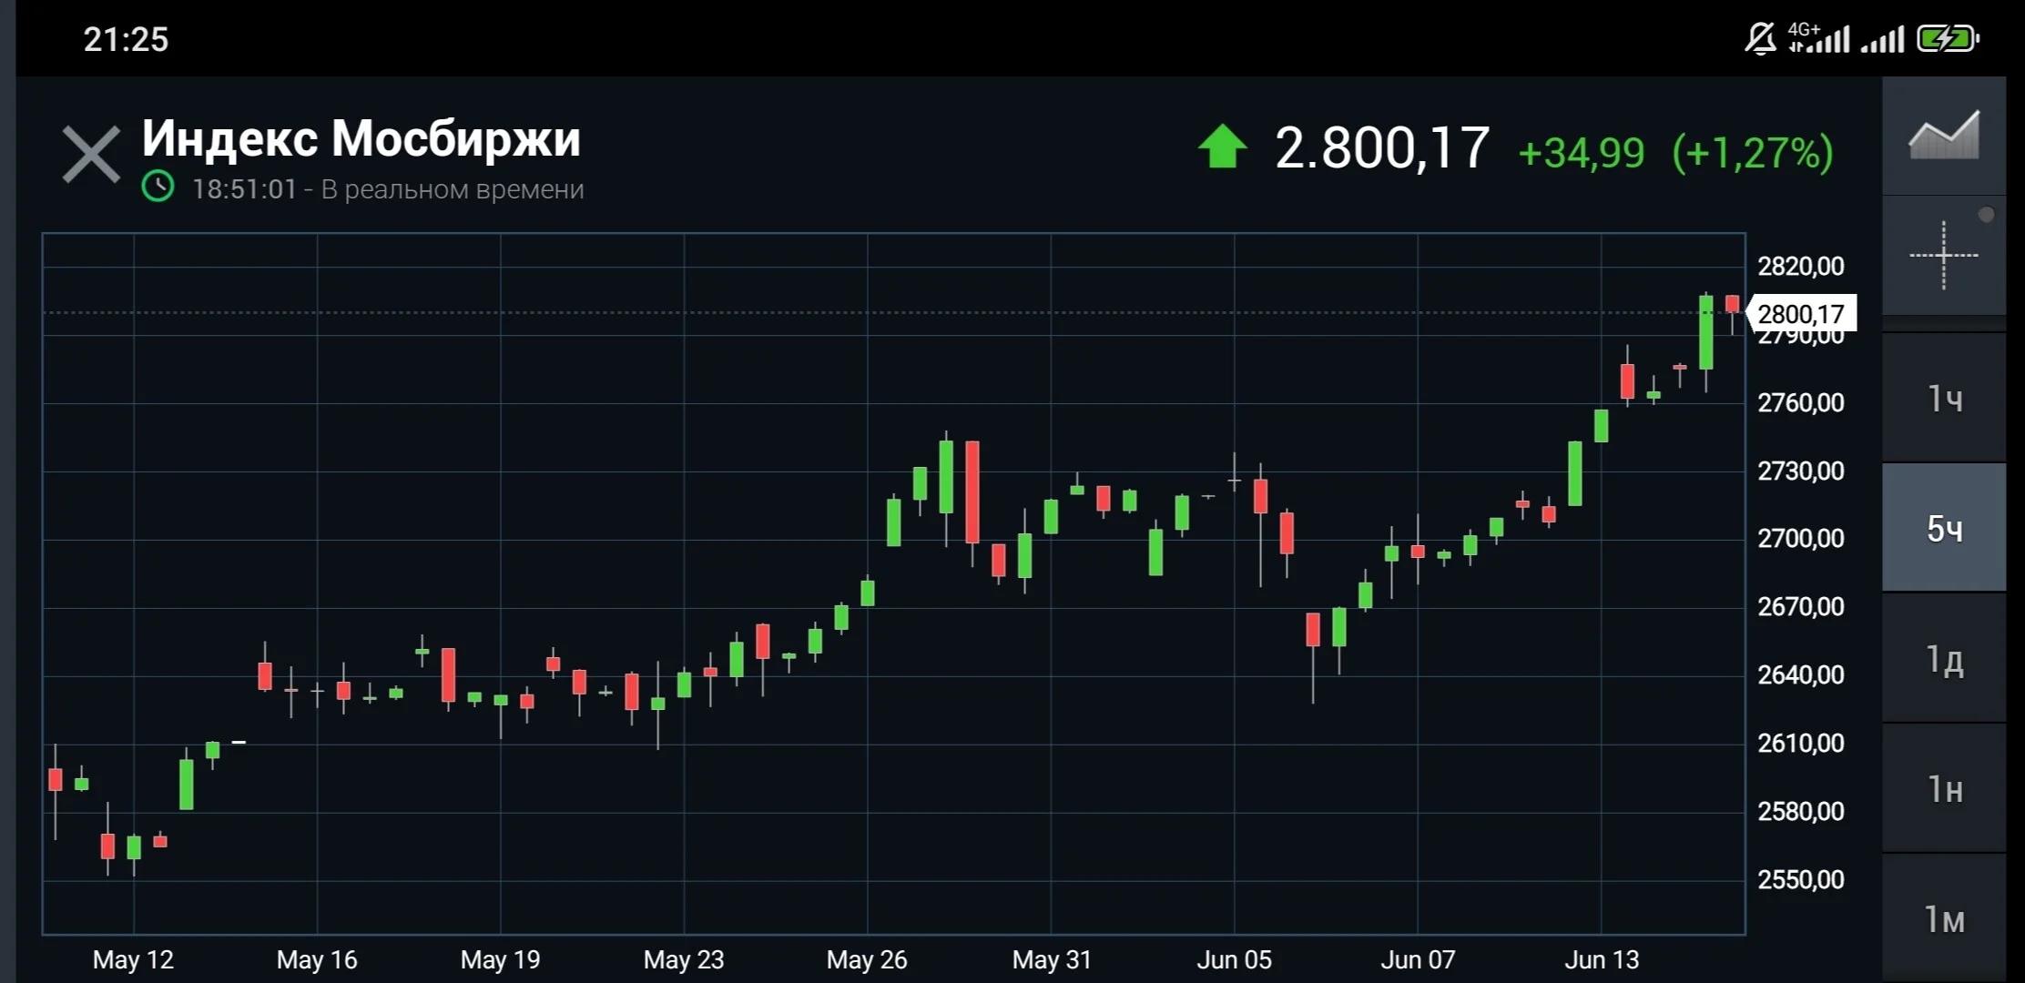Tap the May 16 date label
The image size is (2025, 983).
pyautogui.click(x=317, y=959)
